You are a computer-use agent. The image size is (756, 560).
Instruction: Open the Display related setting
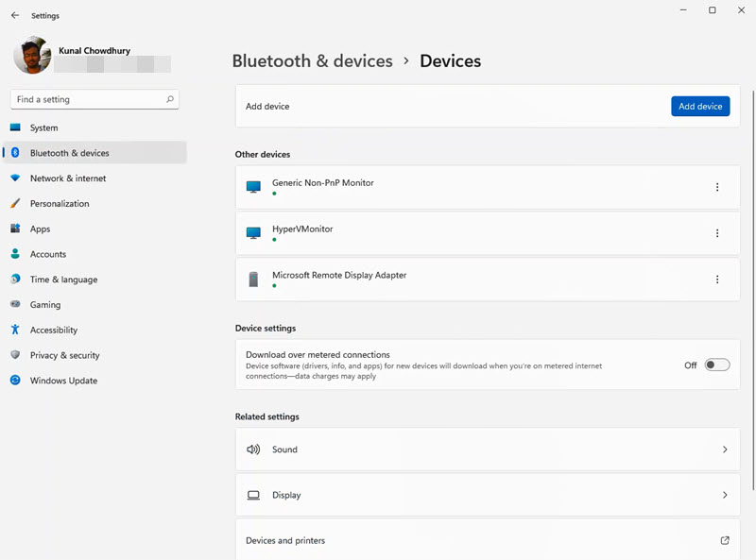(x=488, y=495)
